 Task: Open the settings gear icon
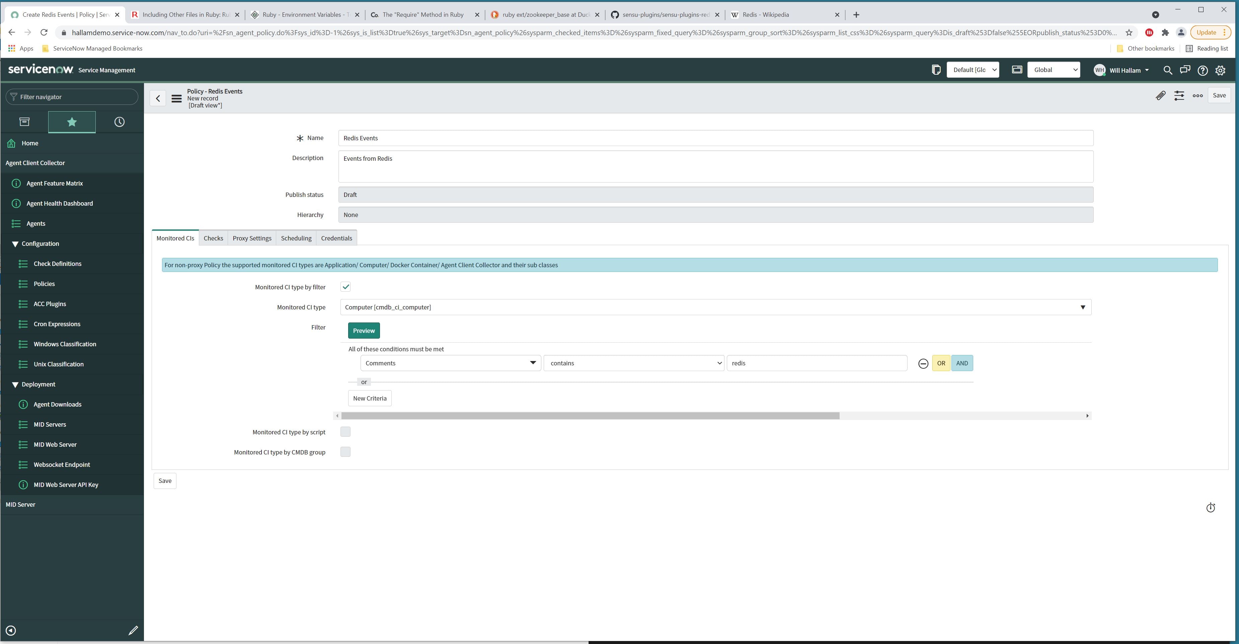pos(1221,70)
